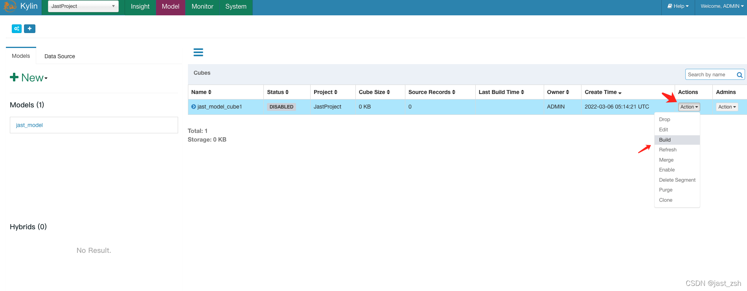Toggle the hamburger menu above Cubes

199,52
